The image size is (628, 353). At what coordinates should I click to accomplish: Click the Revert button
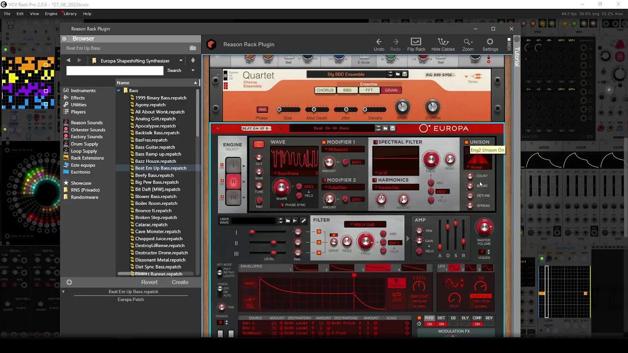pos(149,282)
